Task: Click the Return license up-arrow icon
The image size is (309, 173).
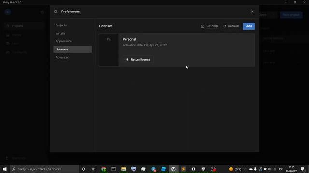Action: coord(127,59)
